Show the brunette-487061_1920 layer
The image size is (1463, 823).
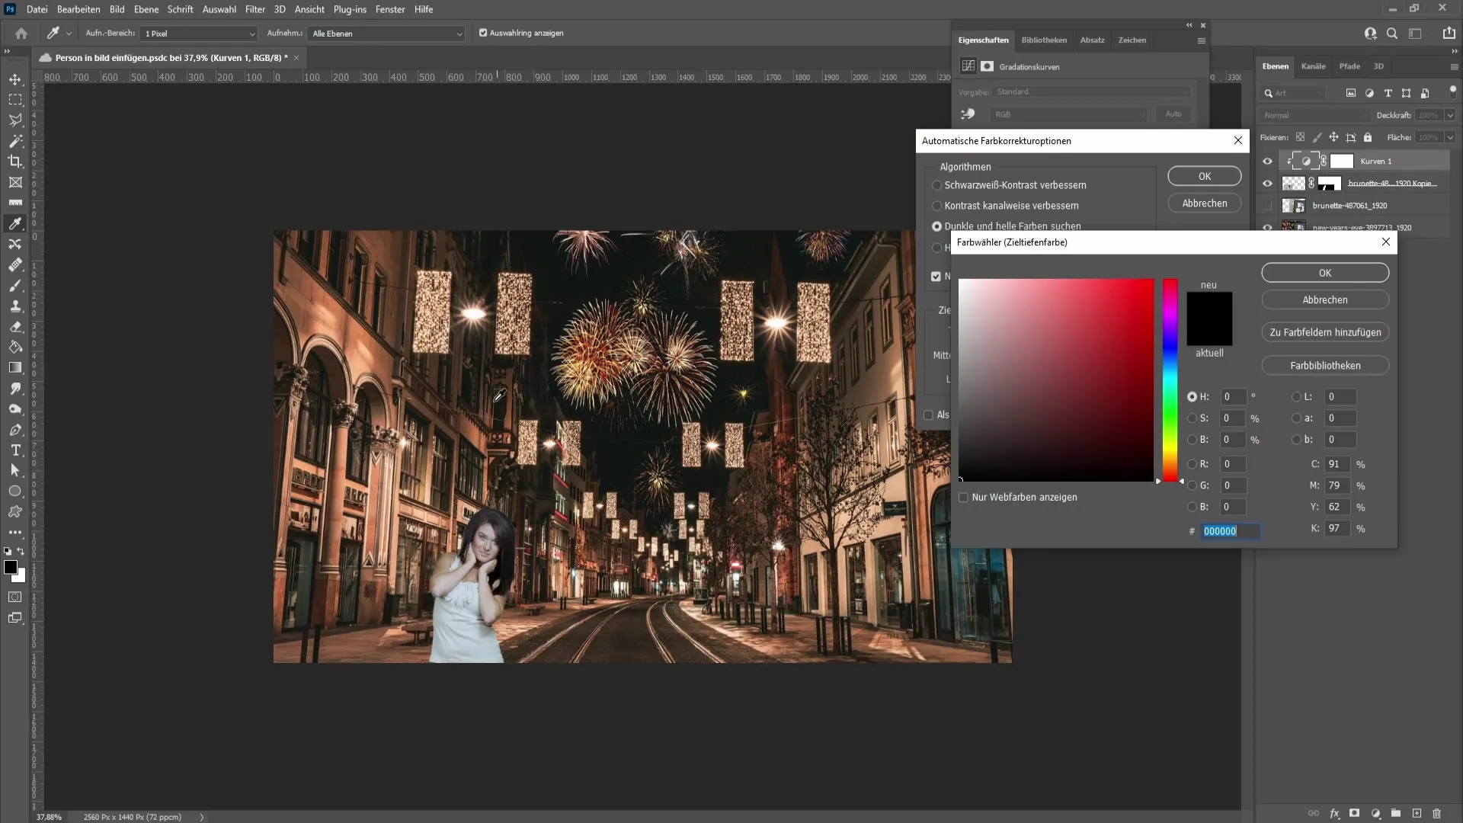[x=1267, y=205]
